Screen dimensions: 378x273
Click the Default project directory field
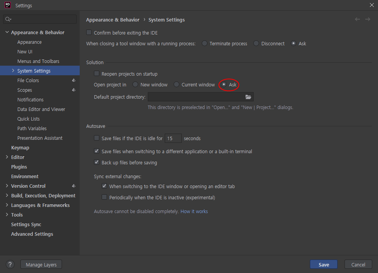pyautogui.click(x=201, y=97)
